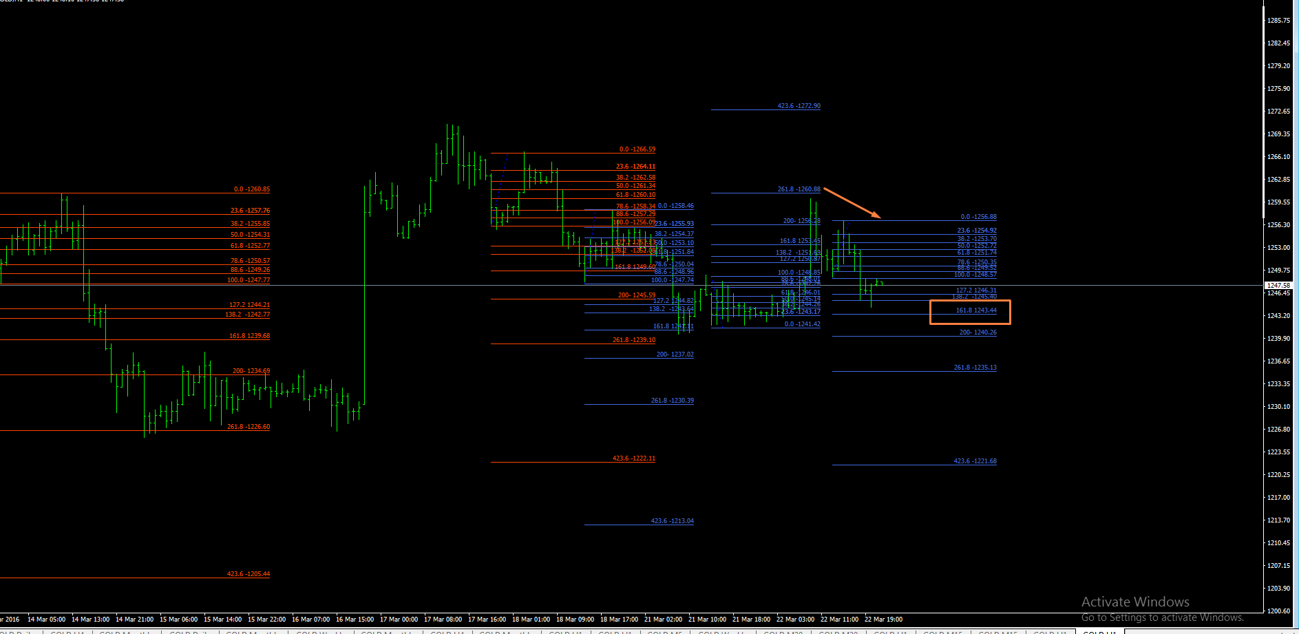
Task: Click '16 Mar 15:00' on the time axis
Action: coord(355,620)
